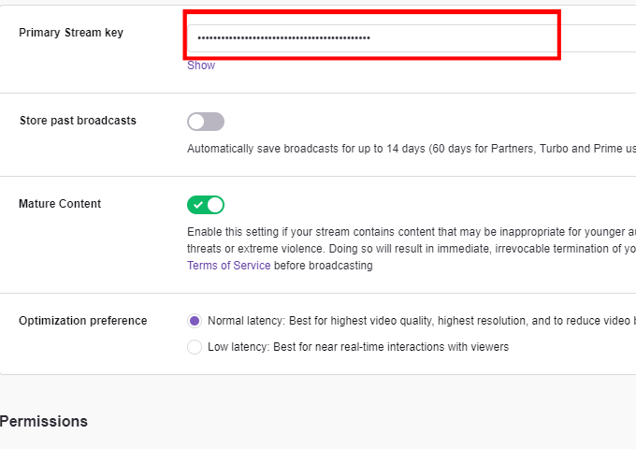636x449 pixels.
Task: Open the Terms of Service link
Action: 229,266
